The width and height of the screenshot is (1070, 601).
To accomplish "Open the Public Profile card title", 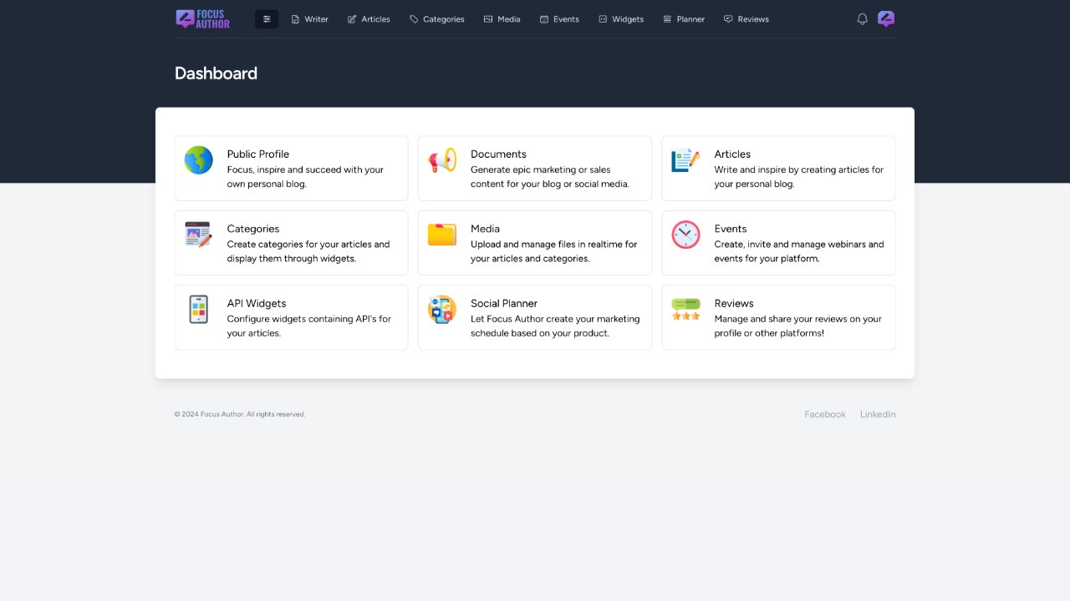I will tap(258, 154).
